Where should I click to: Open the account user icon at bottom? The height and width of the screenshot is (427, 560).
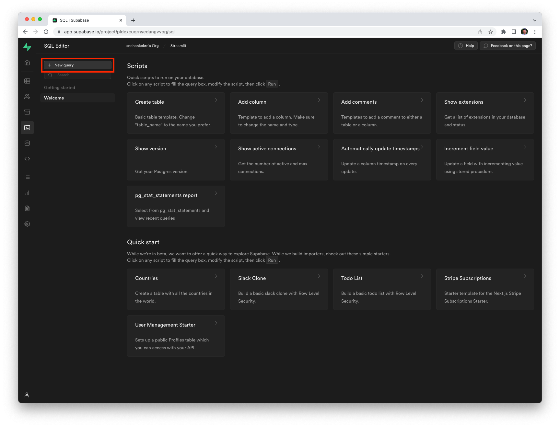tap(27, 395)
